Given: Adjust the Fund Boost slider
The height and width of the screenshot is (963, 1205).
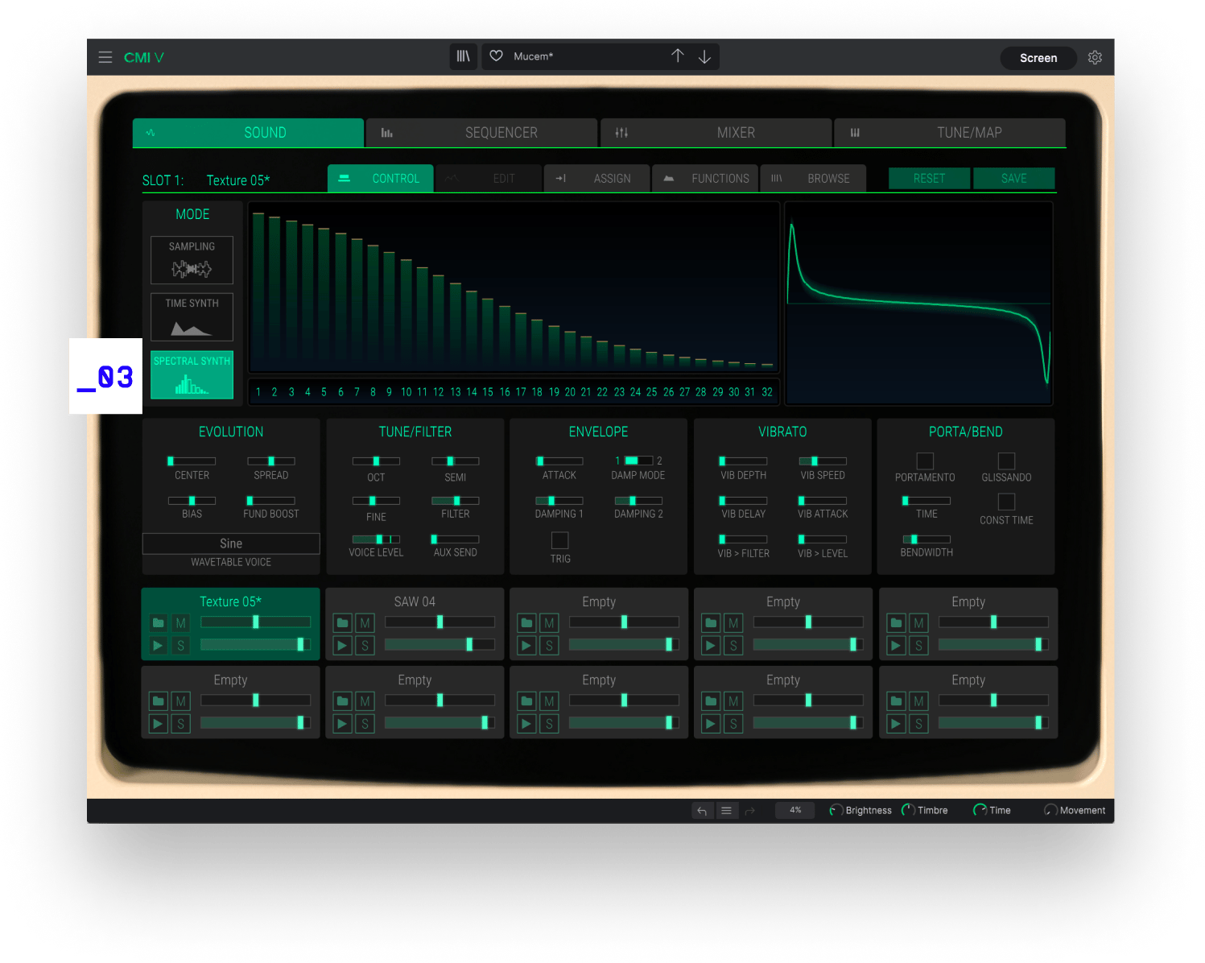Looking at the screenshot, I should point(270,500).
